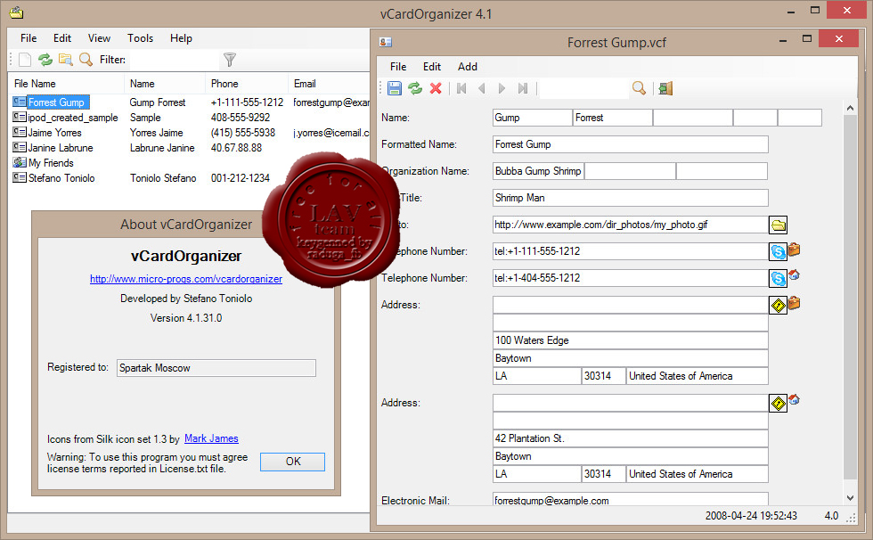The width and height of the screenshot is (873, 540).
Task: Click the photo URL field
Action: [x=631, y=225]
